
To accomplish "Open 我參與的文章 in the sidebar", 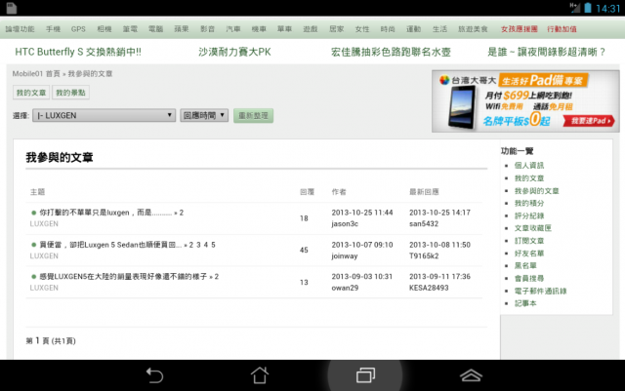I will 536,191.
